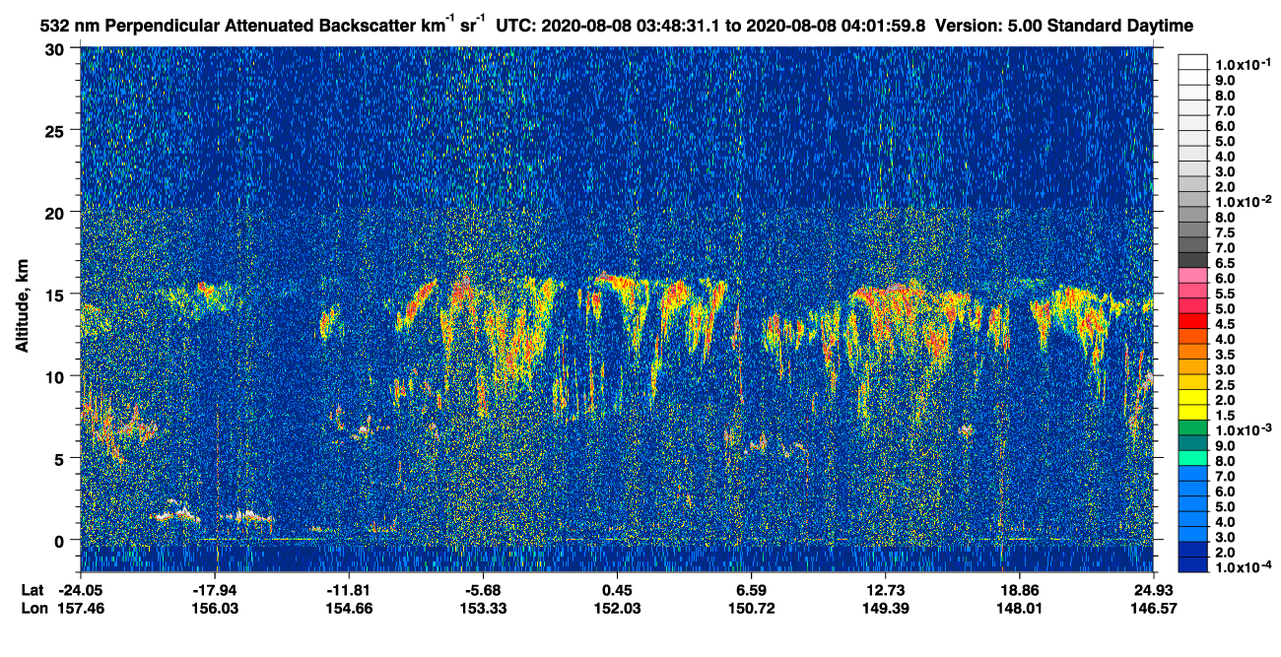The image size is (1281, 657).
Task: Pick the dark navy bottom color bar swatch
Action: [x=1193, y=564]
